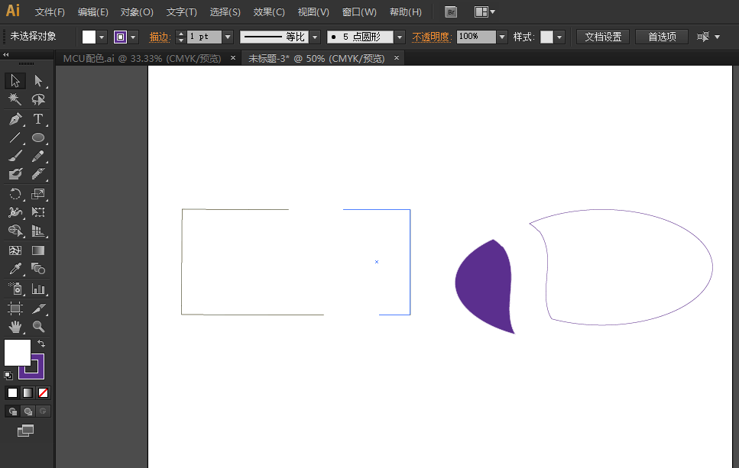This screenshot has width=739, height=468.
Task: Select the Blob Brush tool
Action: (15, 174)
